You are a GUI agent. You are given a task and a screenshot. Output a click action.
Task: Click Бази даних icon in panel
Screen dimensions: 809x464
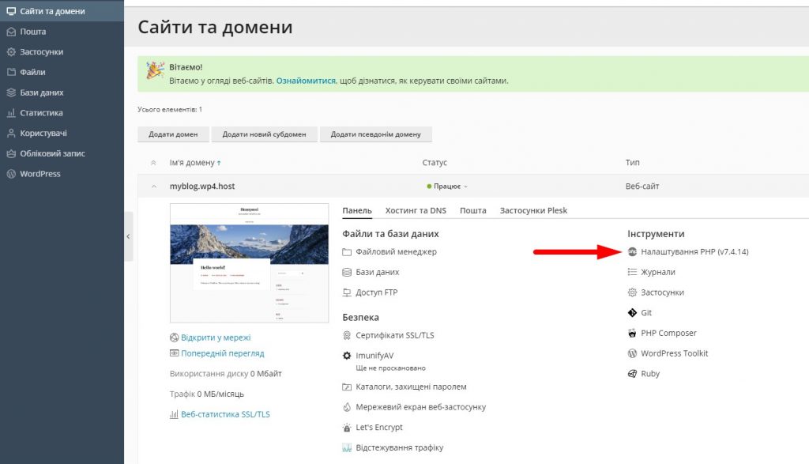pos(347,272)
